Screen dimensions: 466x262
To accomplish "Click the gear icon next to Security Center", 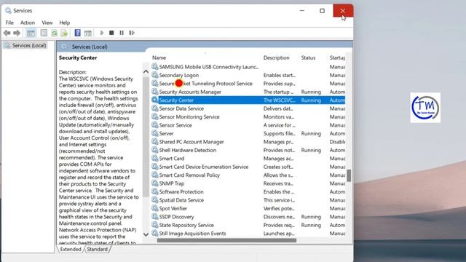I will (x=155, y=100).
